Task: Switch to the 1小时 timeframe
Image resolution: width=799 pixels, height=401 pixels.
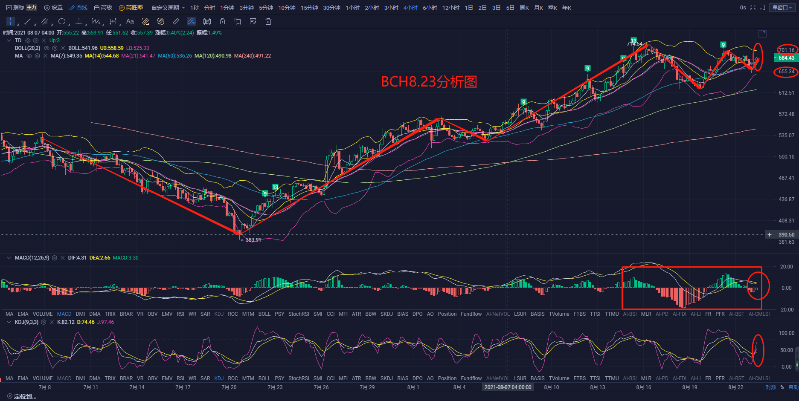Action: pos(353,8)
